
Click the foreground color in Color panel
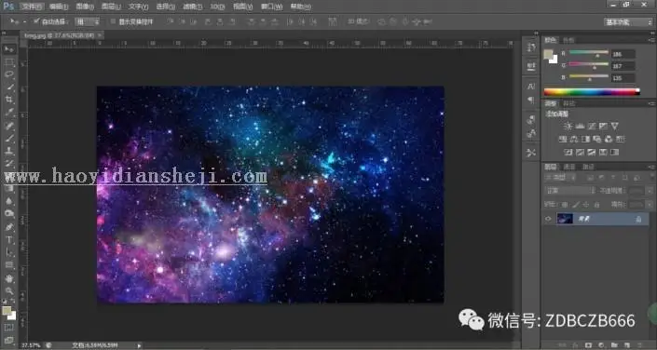(548, 54)
